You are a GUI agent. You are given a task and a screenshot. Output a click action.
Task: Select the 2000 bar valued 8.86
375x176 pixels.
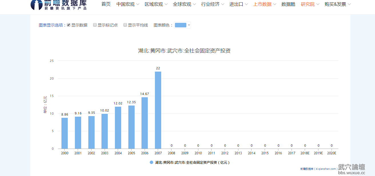65,133
